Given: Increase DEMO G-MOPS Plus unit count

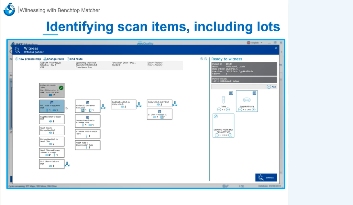Looking at the screenshot, I should tap(230, 135).
